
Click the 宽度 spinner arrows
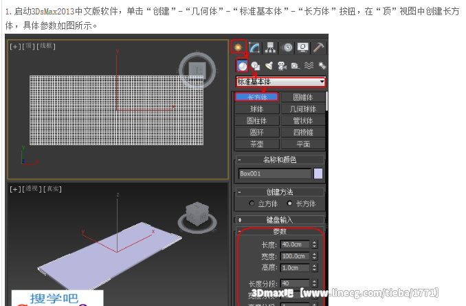coord(314,256)
